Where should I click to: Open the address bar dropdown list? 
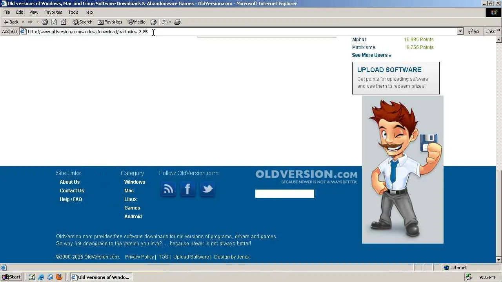click(x=460, y=31)
